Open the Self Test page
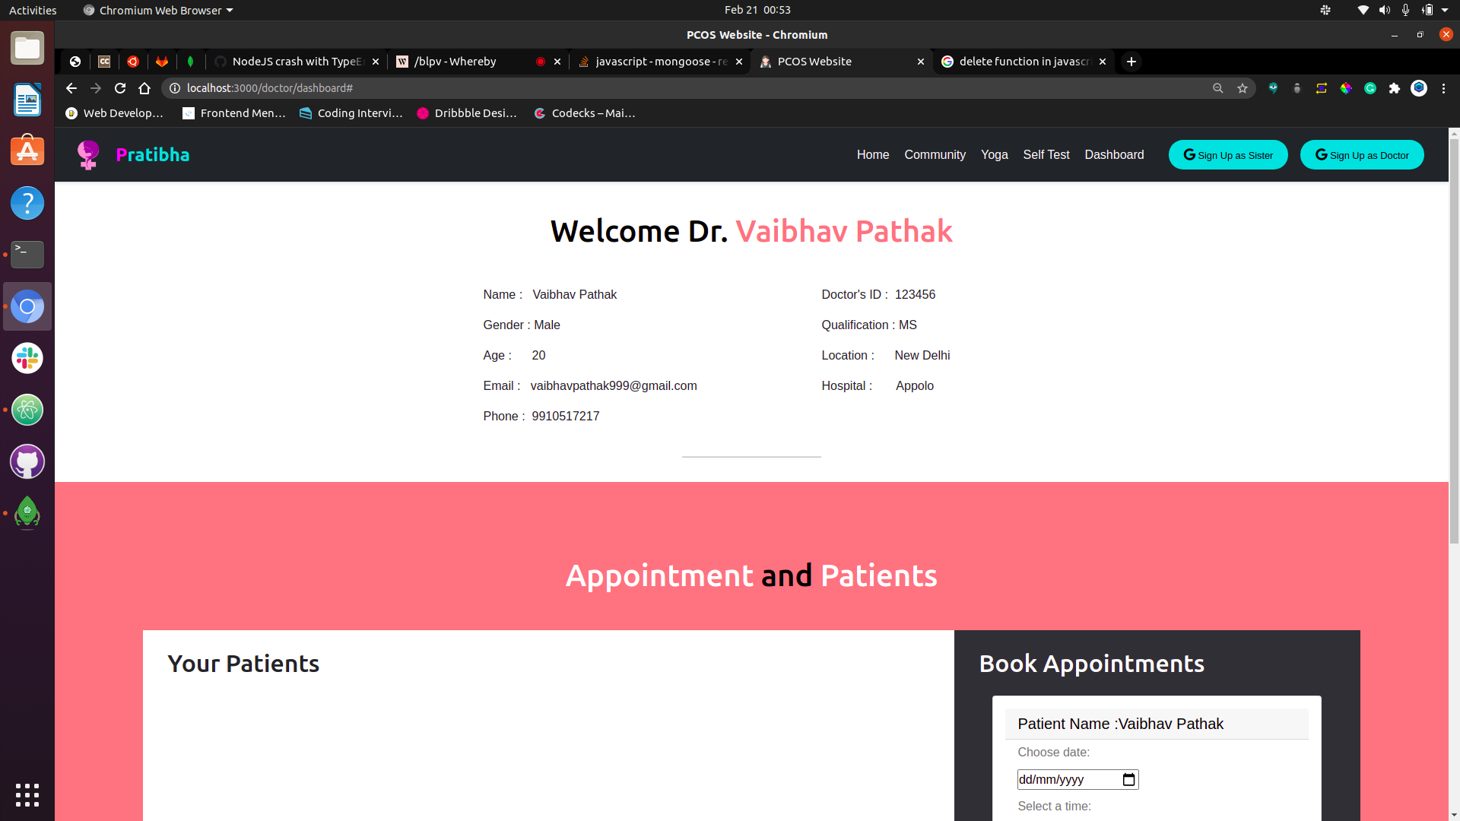Image resolution: width=1460 pixels, height=821 pixels. point(1046,154)
